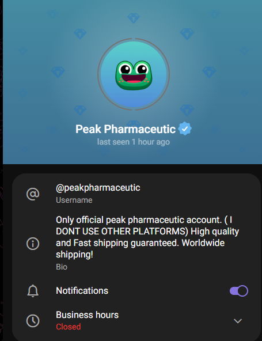Click the @ username icon
262x341 pixels.
pyautogui.click(x=33, y=194)
